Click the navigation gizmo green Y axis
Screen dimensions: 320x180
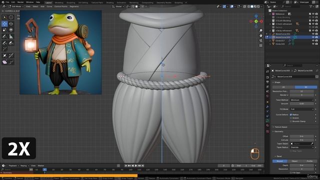pyautogui.click(x=256, y=21)
